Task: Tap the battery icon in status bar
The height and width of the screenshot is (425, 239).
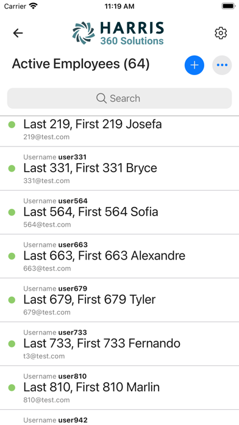Action: click(229, 6)
